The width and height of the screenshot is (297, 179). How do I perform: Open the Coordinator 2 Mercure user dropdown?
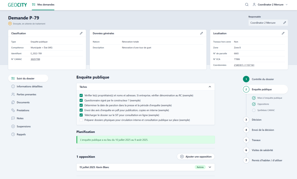(270, 5)
